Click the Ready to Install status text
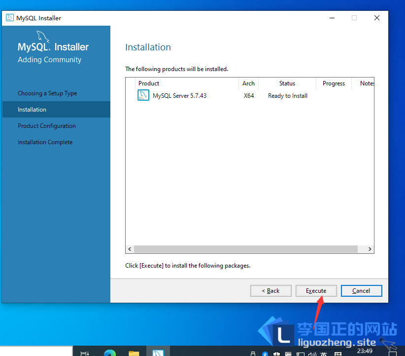405x356 pixels. [x=287, y=95]
